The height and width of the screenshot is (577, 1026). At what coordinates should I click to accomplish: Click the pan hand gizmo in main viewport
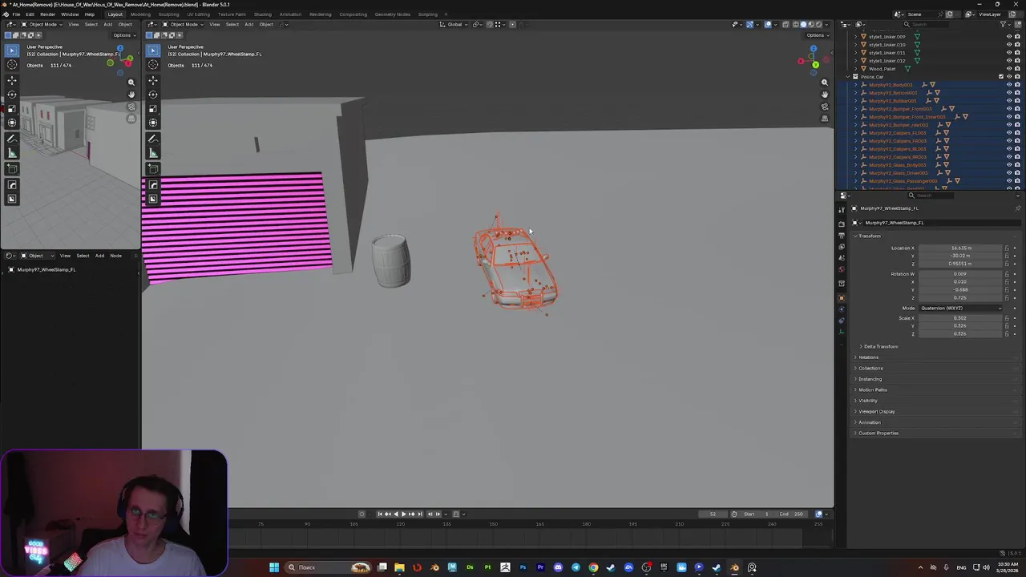pyautogui.click(x=824, y=95)
